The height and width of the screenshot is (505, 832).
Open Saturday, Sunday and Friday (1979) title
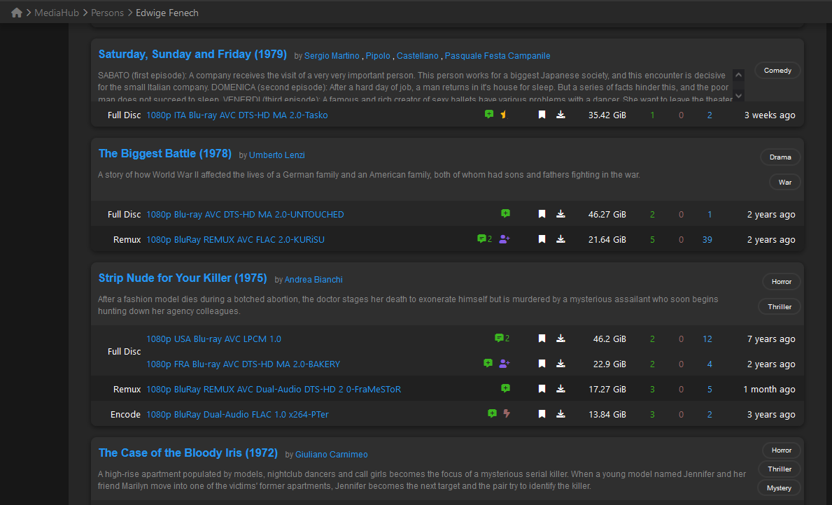(x=192, y=54)
